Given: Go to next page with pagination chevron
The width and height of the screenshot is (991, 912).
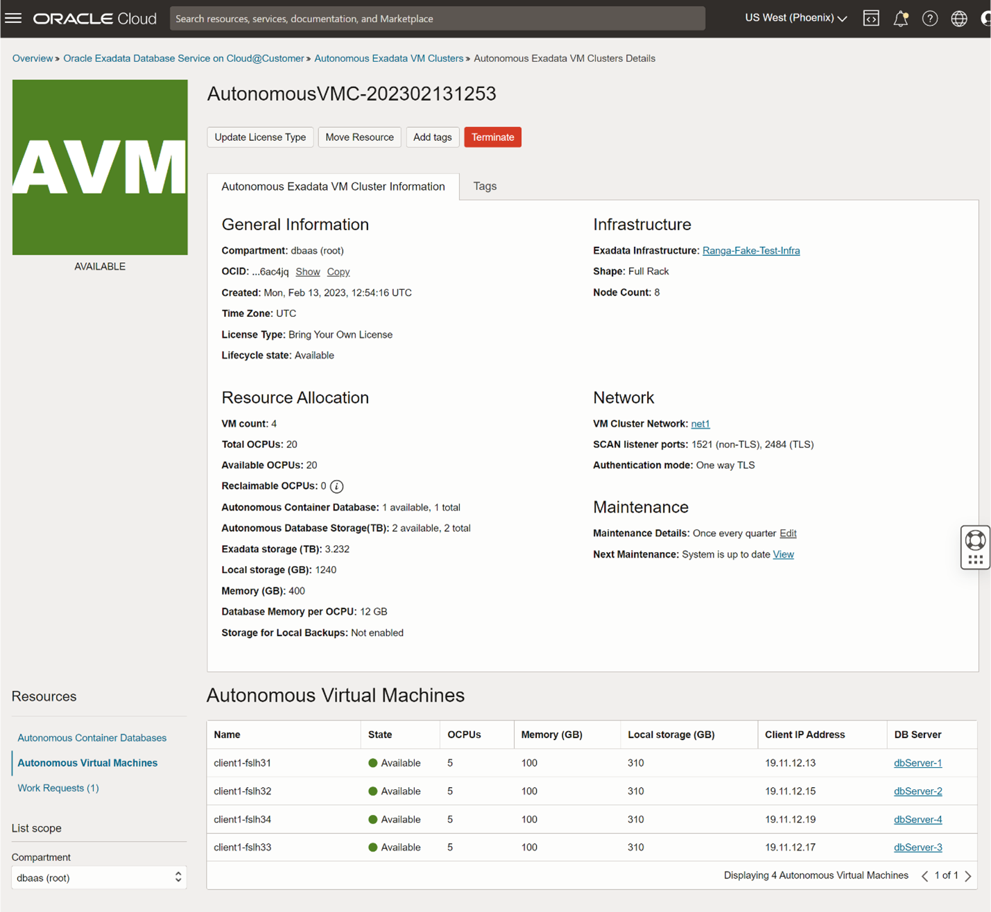Looking at the screenshot, I should [969, 875].
